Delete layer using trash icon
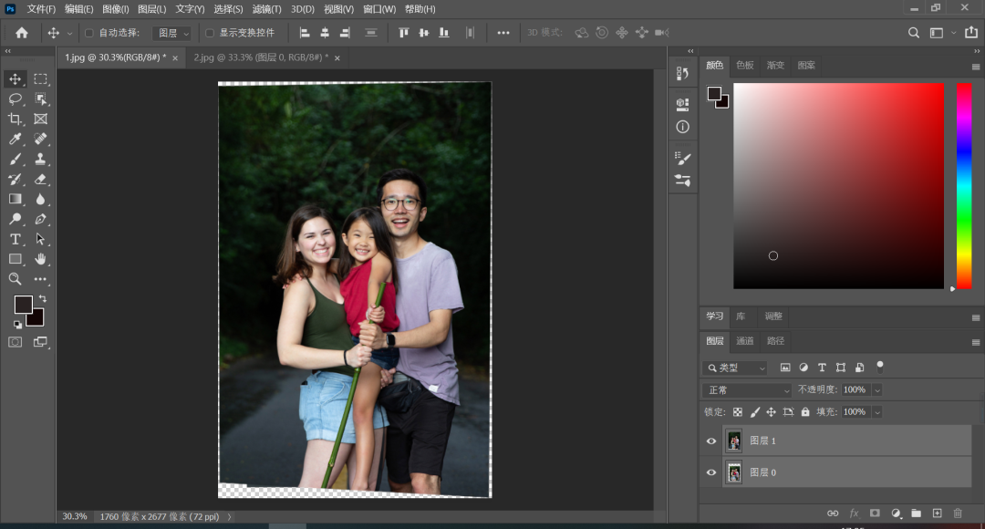985x529 pixels. click(x=958, y=513)
